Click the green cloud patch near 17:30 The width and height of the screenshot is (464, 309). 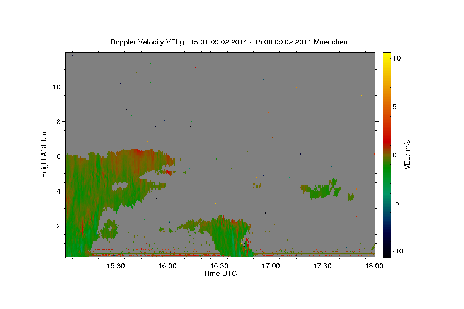coord(322,190)
